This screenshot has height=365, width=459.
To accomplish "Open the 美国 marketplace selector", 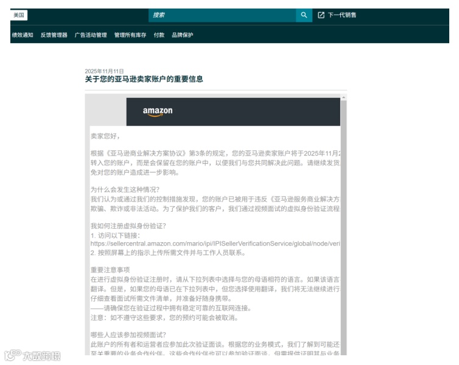I will click(19, 15).
